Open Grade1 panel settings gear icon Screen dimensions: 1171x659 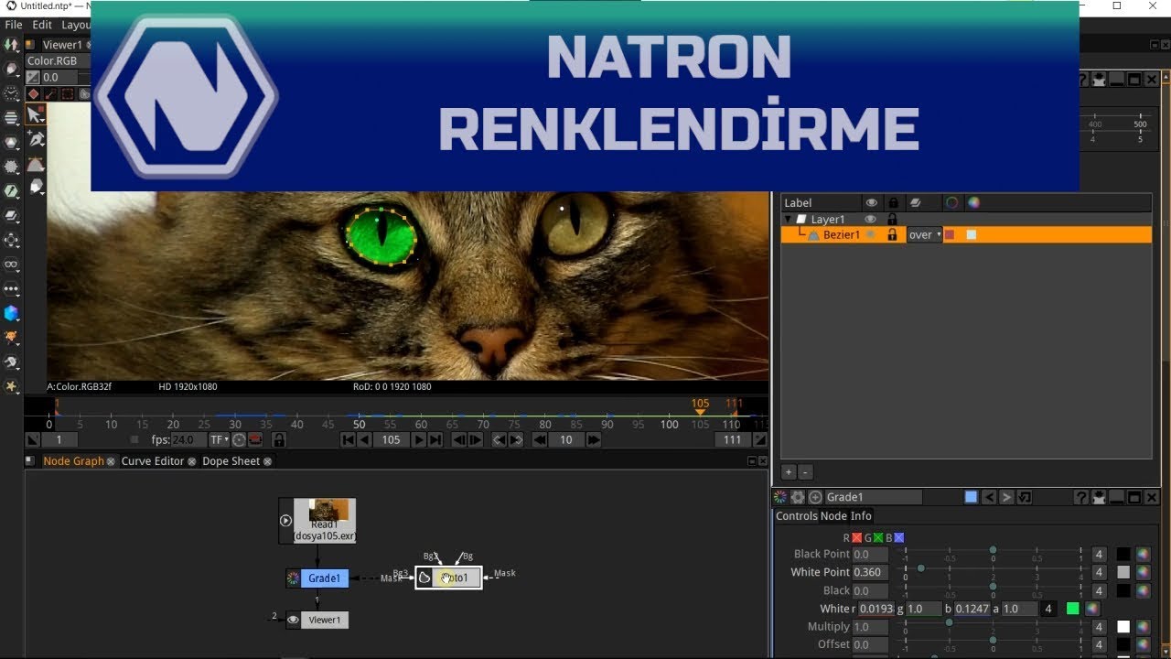coord(798,497)
